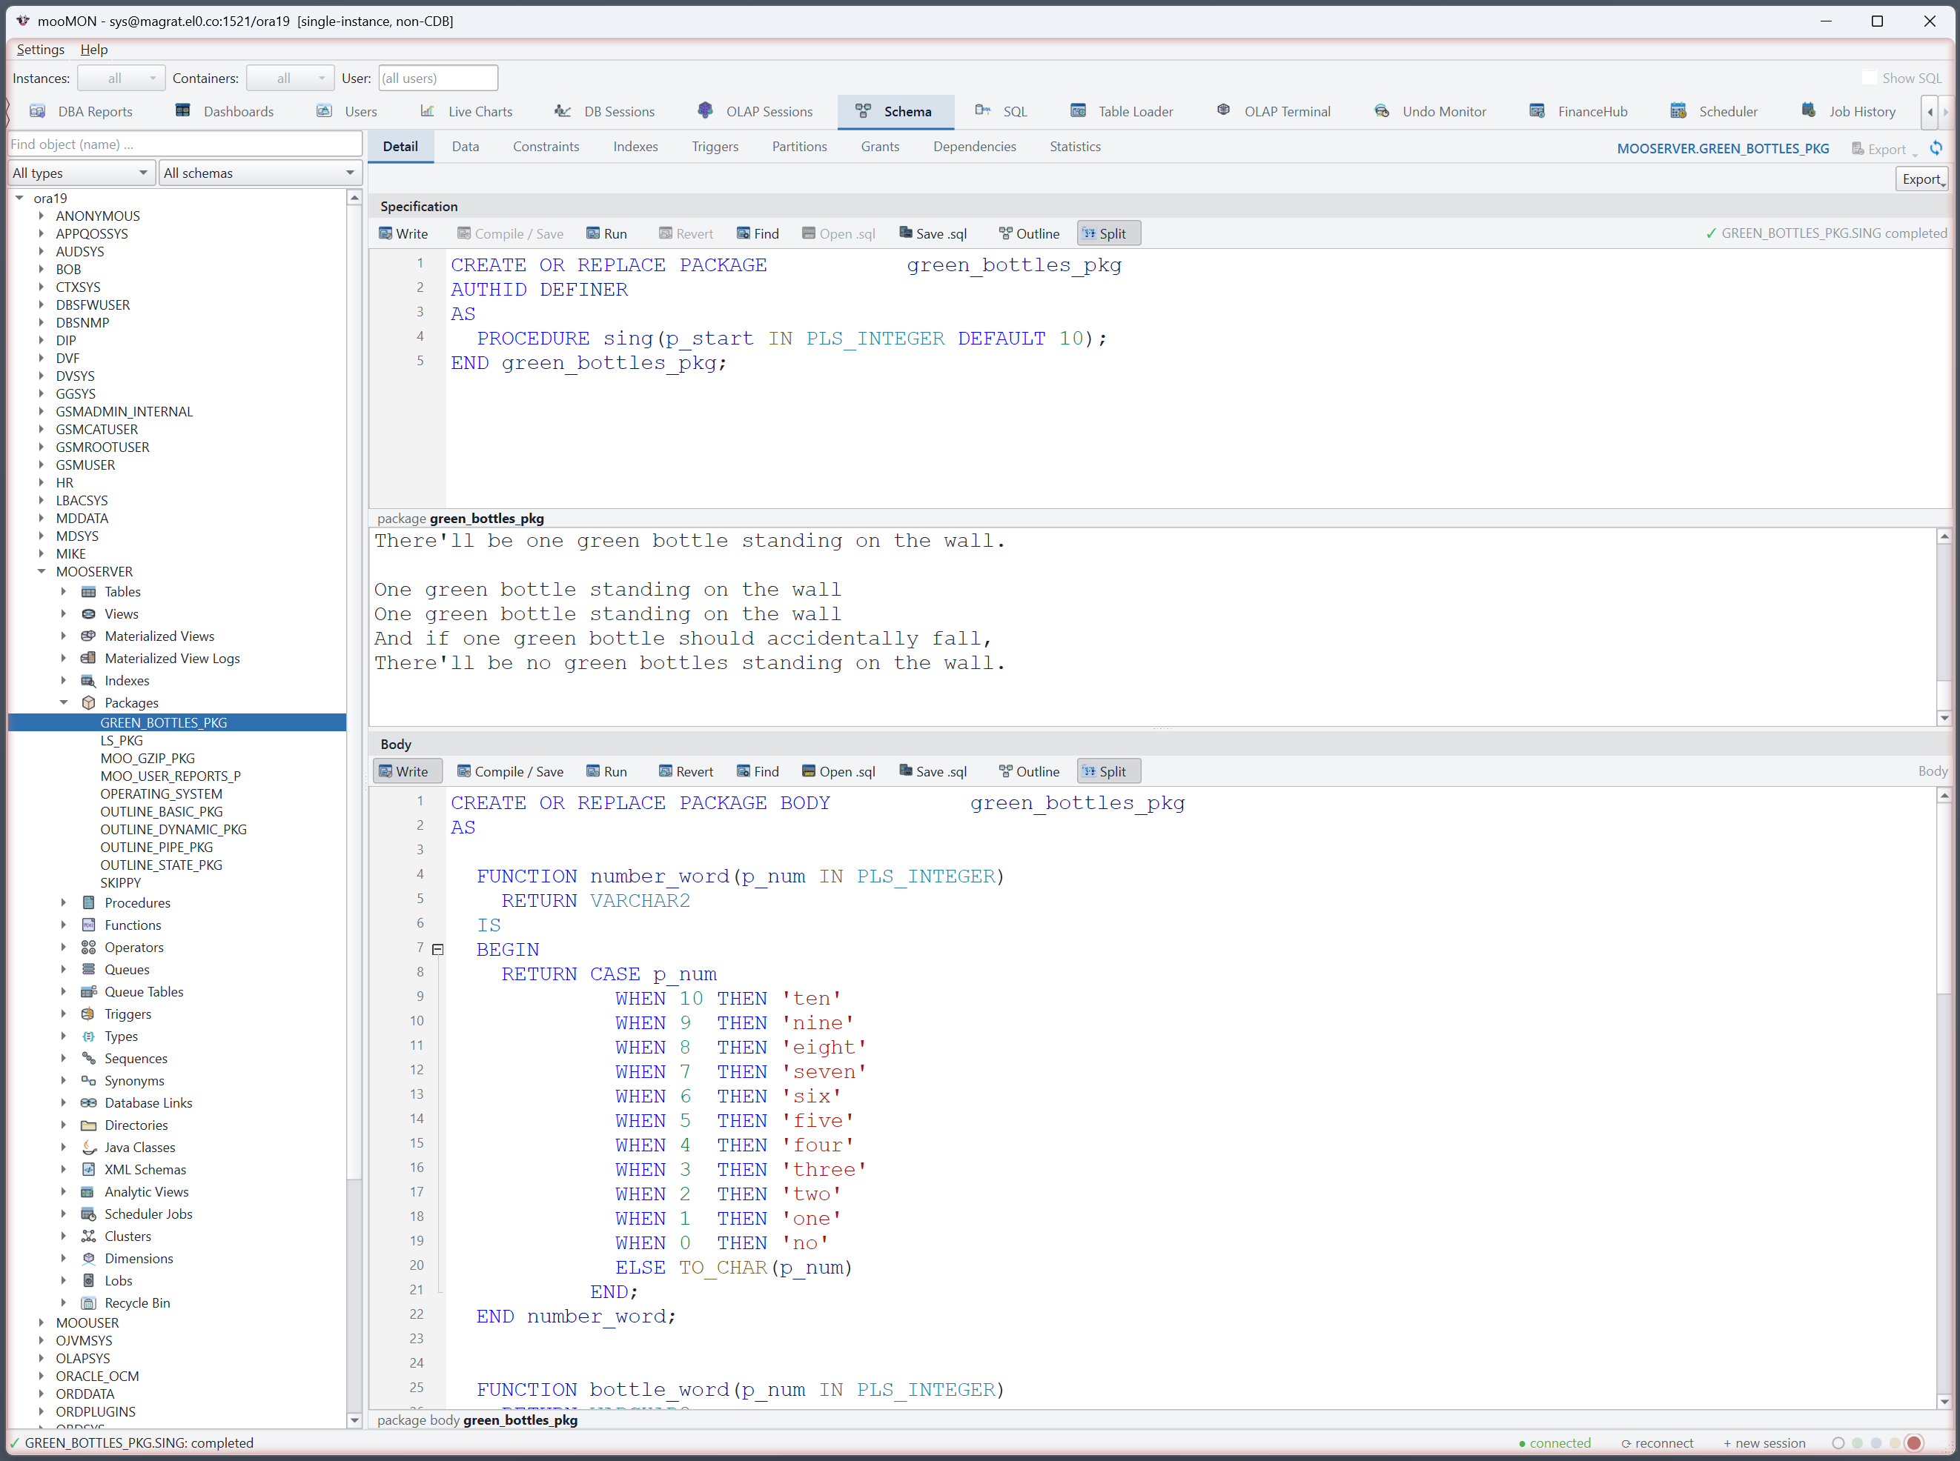Switch to the Constraints tab
This screenshot has height=1461, width=1960.
tap(546, 147)
